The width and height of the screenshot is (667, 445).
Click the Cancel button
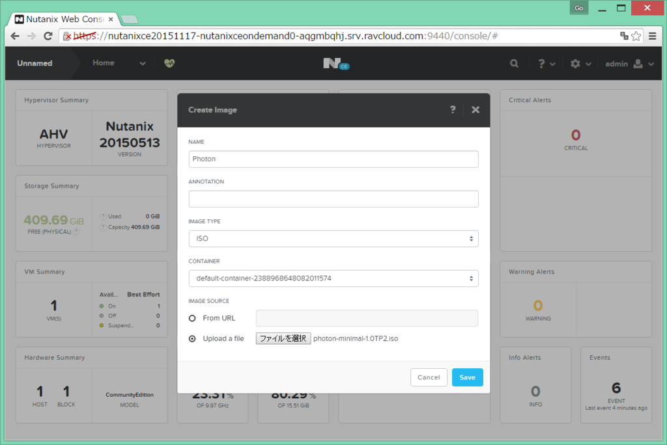tap(429, 377)
